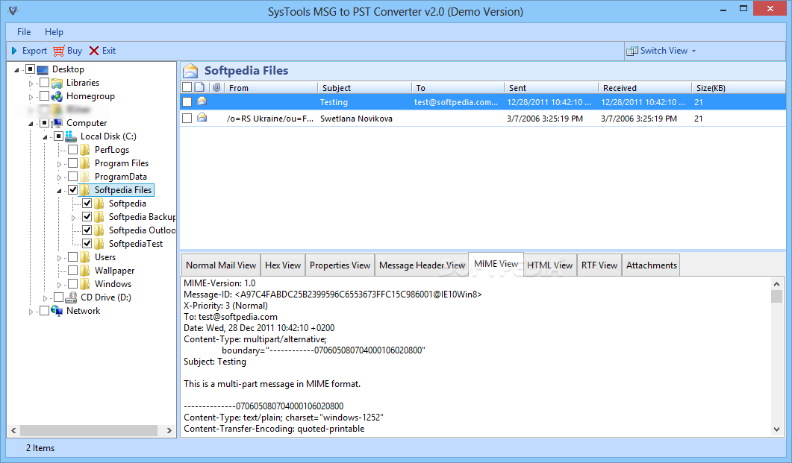The height and width of the screenshot is (463, 792).
Task: Expand the Program Files node
Action: [59, 164]
